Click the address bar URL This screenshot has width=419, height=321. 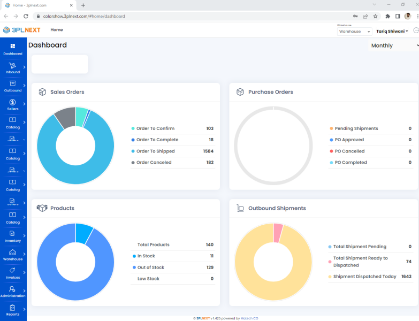pyautogui.click(x=84, y=16)
